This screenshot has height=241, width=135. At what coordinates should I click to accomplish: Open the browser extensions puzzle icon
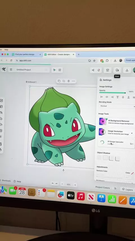click(x=107, y=61)
